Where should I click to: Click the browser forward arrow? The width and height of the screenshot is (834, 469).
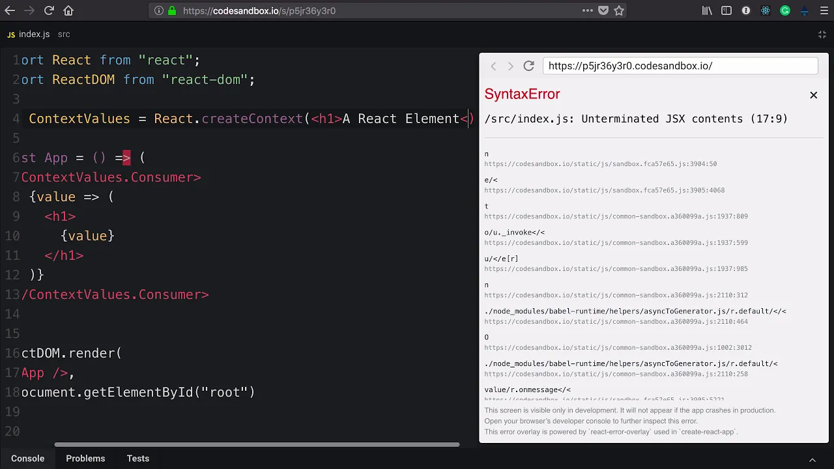click(29, 10)
